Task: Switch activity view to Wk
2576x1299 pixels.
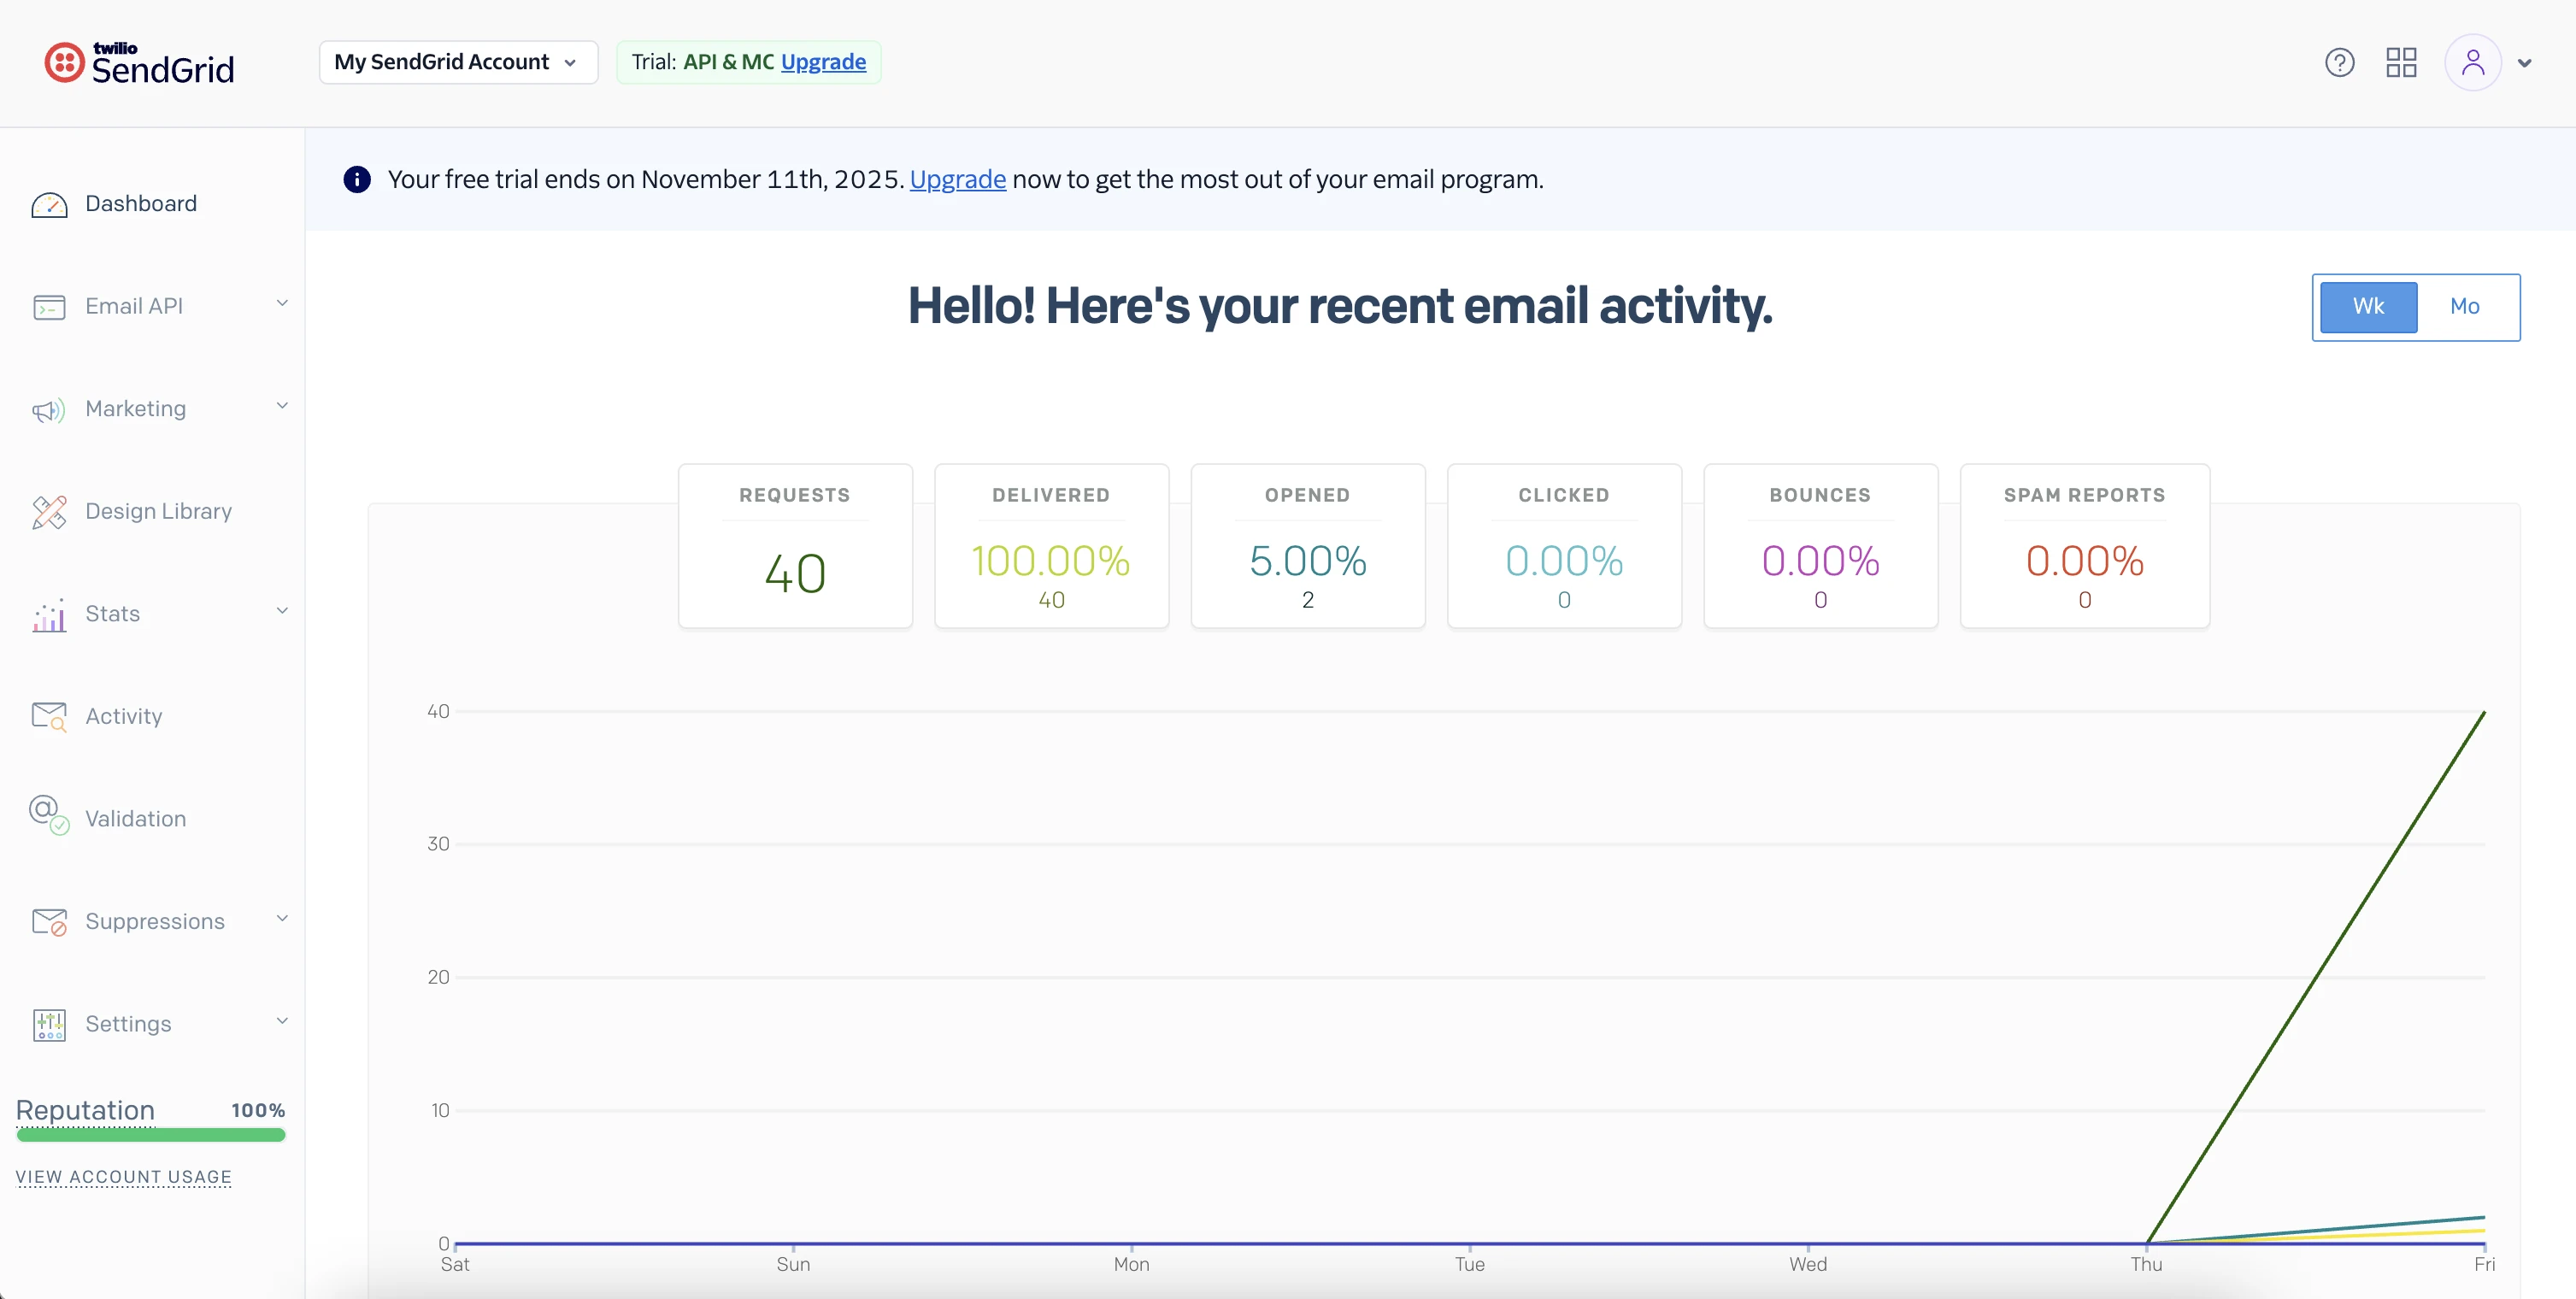Action: tap(2368, 306)
